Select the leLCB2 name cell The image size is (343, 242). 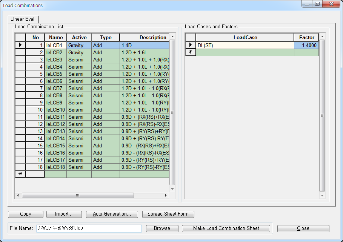tap(55, 52)
